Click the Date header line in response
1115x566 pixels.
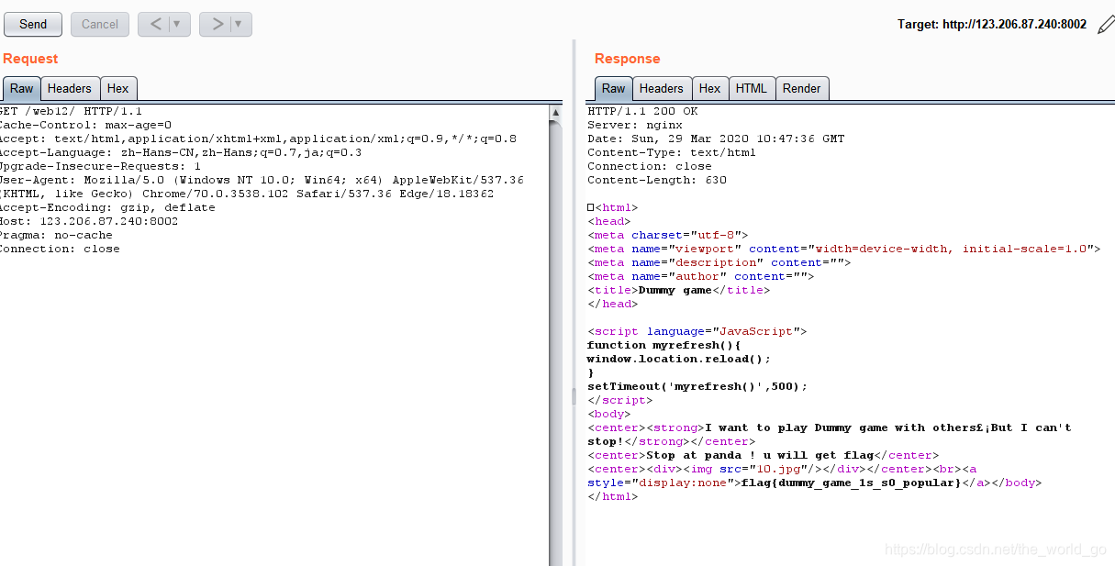716,139
